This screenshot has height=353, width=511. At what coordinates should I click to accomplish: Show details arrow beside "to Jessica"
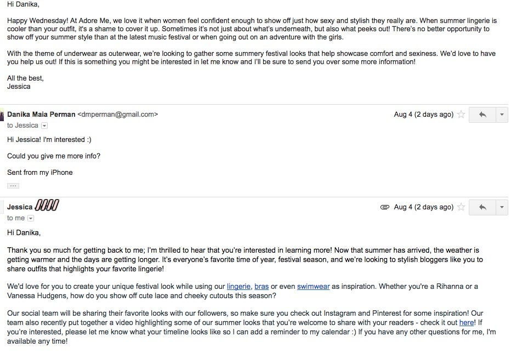pos(45,126)
